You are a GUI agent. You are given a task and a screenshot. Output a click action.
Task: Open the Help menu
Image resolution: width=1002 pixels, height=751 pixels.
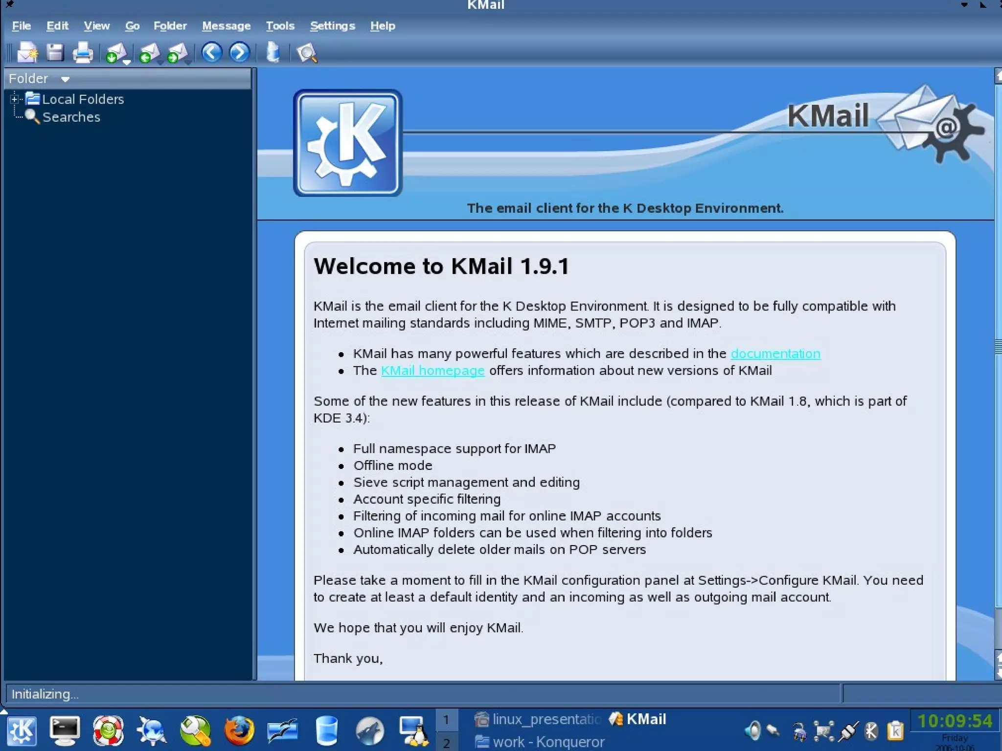coord(383,26)
